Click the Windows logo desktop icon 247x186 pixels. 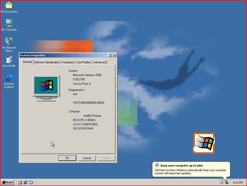[x=204, y=143]
